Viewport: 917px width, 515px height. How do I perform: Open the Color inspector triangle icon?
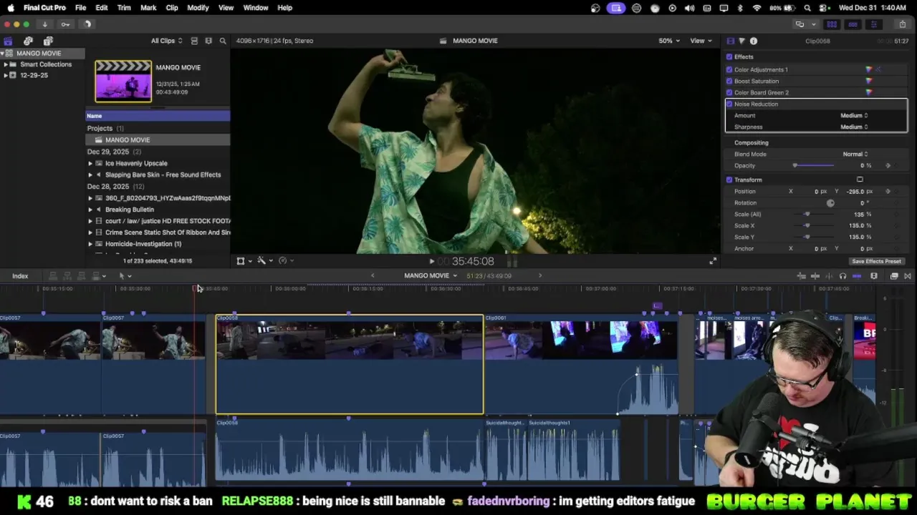click(x=741, y=41)
